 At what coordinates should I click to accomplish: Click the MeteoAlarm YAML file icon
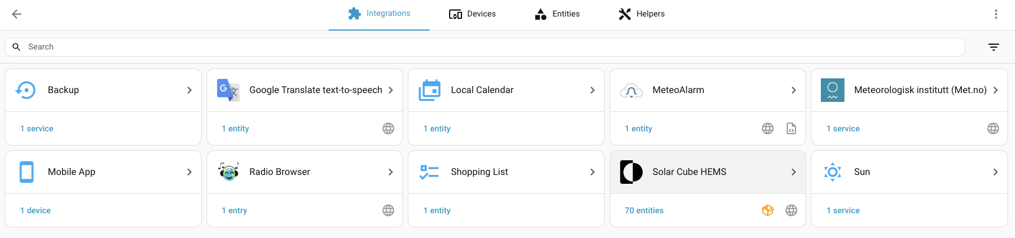[791, 128]
